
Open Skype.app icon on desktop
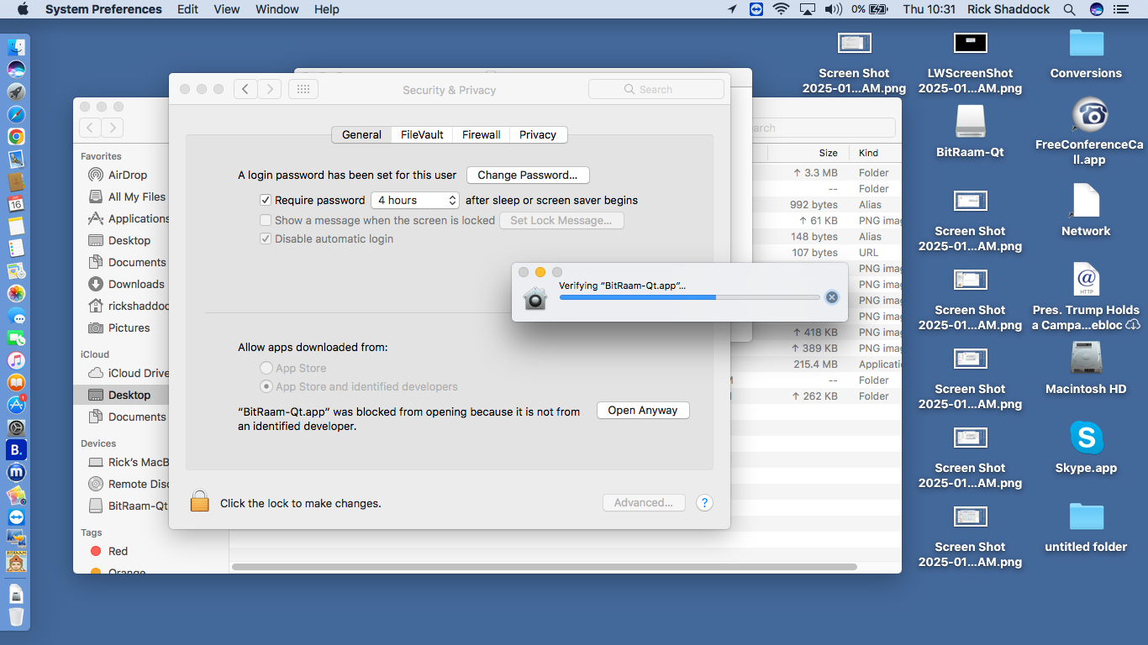pyautogui.click(x=1086, y=438)
